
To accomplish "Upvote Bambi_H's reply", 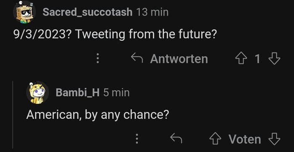I will pyautogui.click(x=215, y=139).
